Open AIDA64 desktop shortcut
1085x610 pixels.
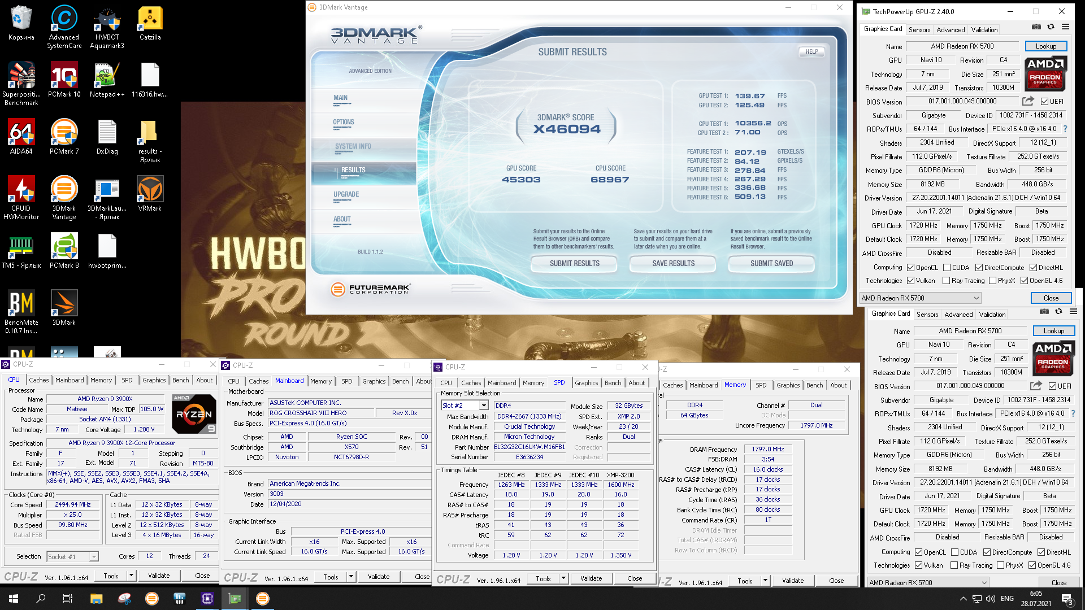[21, 137]
